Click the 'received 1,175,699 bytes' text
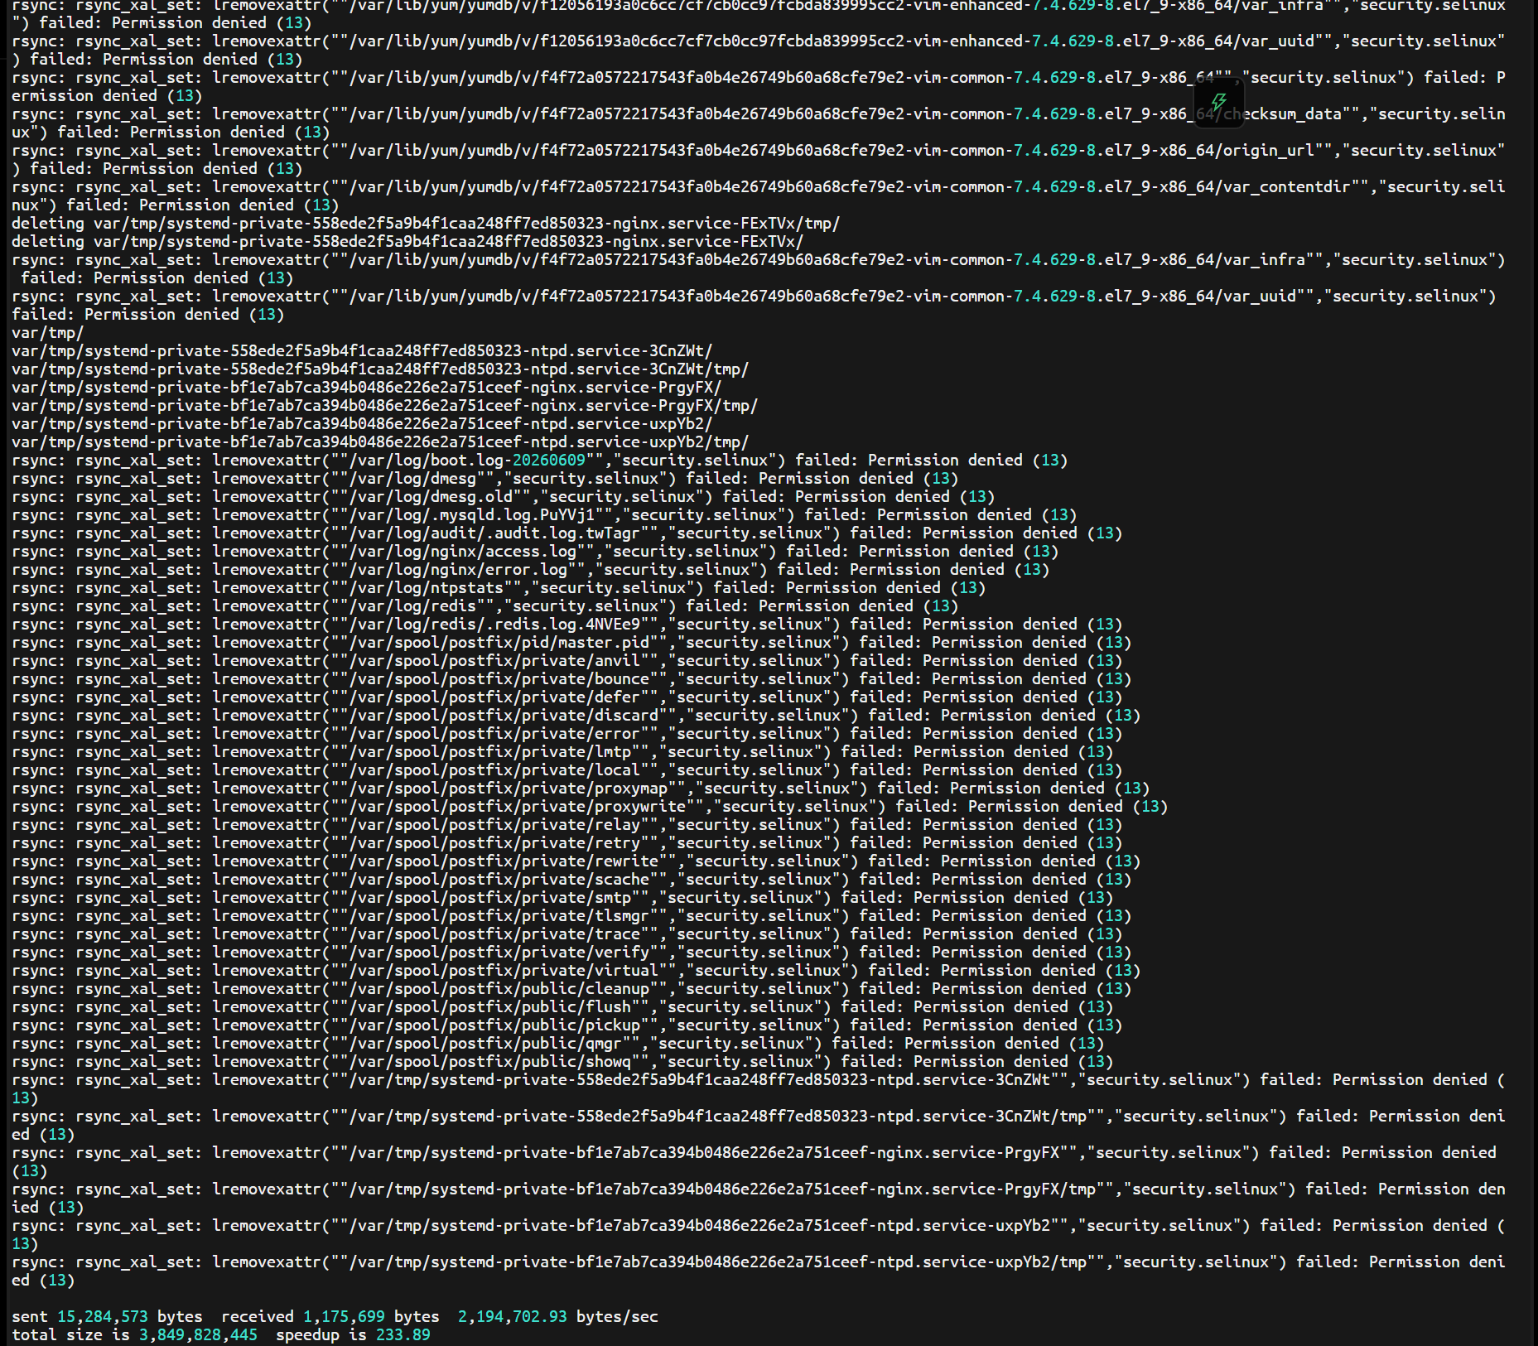The width and height of the screenshot is (1538, 1346). pos(330,1317)
